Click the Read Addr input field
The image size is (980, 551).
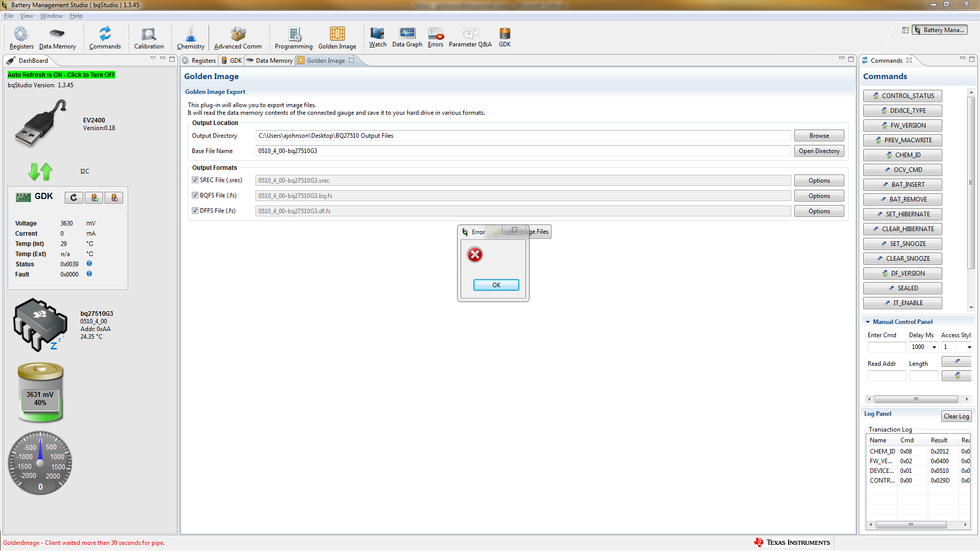[887, 376]
